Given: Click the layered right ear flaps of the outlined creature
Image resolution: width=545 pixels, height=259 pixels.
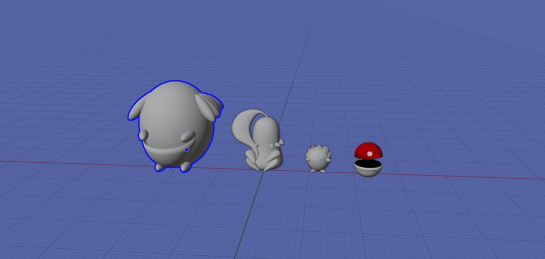Looking at the screenshot, I should point(209,105).
